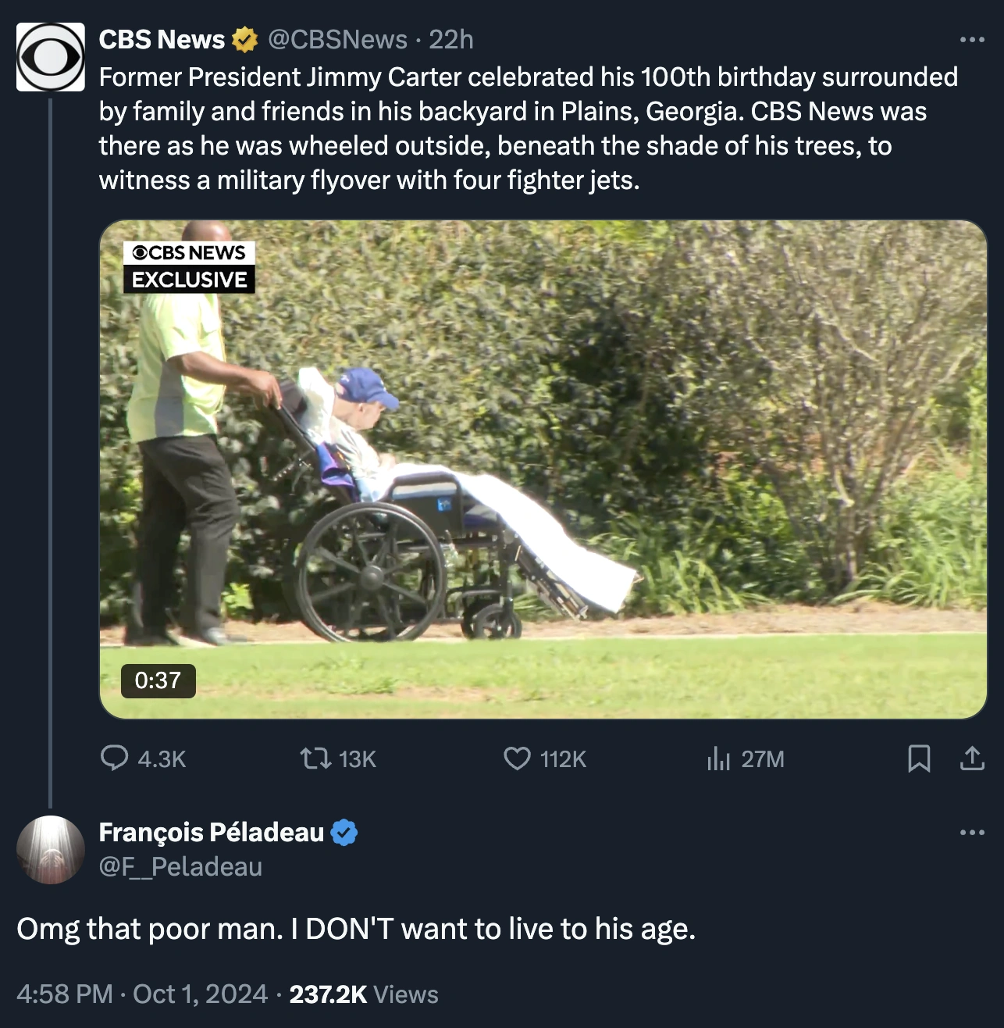The height and width of the screenshot is (1028, 1004).
Task: Retweet the CBS News post
Action: pyautogui.click(x=316, y=758)
